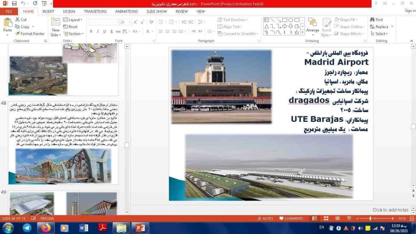This screenshot has height=234, width=416.
Task: Toggle Strikethrough formatting
Action: [118, 31]
